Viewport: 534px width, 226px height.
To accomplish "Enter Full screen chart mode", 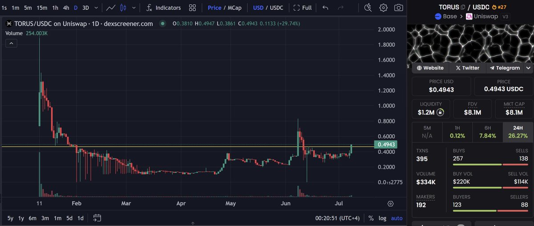I will point(303,8).
